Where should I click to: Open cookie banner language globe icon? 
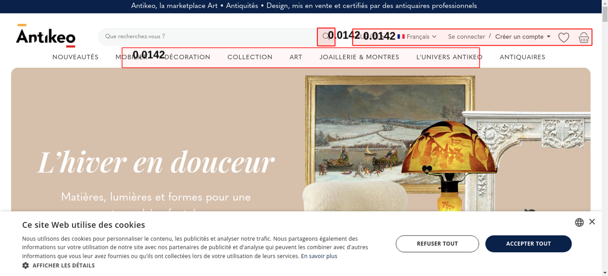point(579,222)
